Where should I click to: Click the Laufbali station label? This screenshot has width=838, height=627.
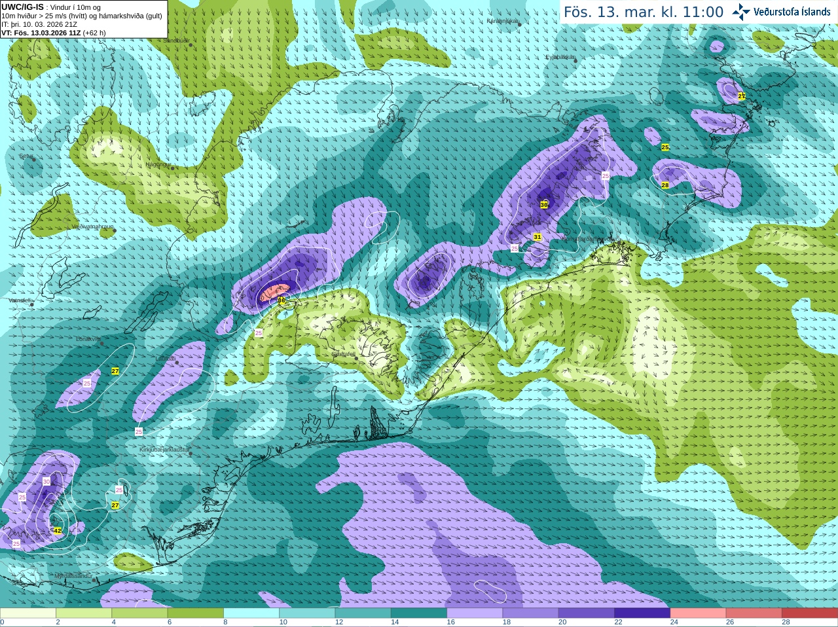166,358
